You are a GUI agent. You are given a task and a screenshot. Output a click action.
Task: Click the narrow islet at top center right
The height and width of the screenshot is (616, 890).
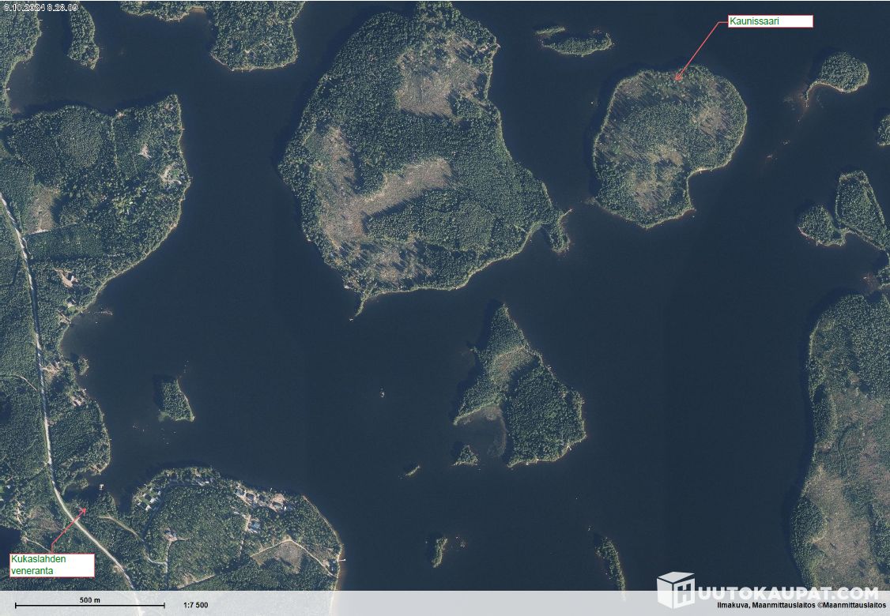pos(577,43)
